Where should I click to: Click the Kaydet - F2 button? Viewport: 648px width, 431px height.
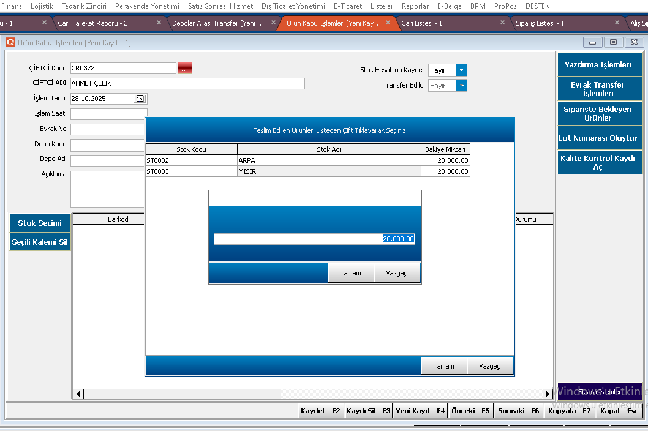320,411
